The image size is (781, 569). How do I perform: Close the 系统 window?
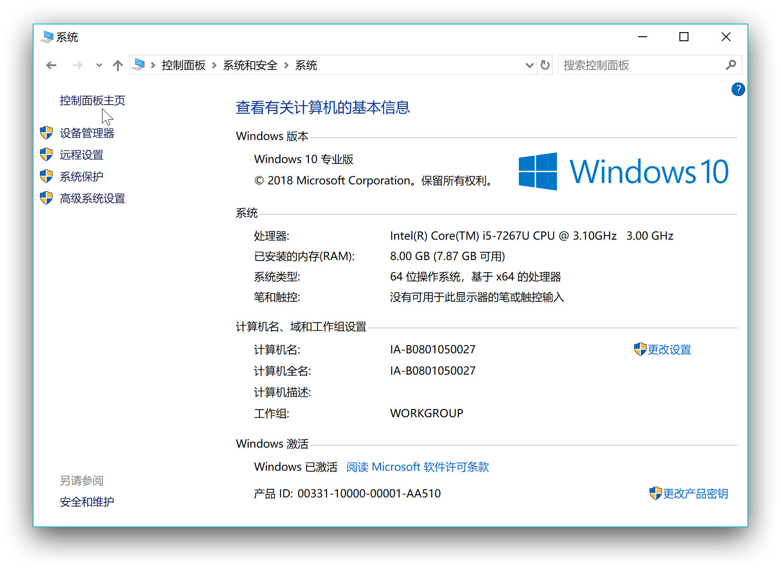click(726, 37)
